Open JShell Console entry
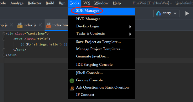The height and width of the screenshot is (102, 193). click(101, 73)
